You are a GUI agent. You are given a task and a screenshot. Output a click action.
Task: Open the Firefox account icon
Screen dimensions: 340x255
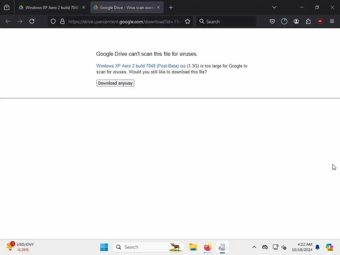pos(296,22)
